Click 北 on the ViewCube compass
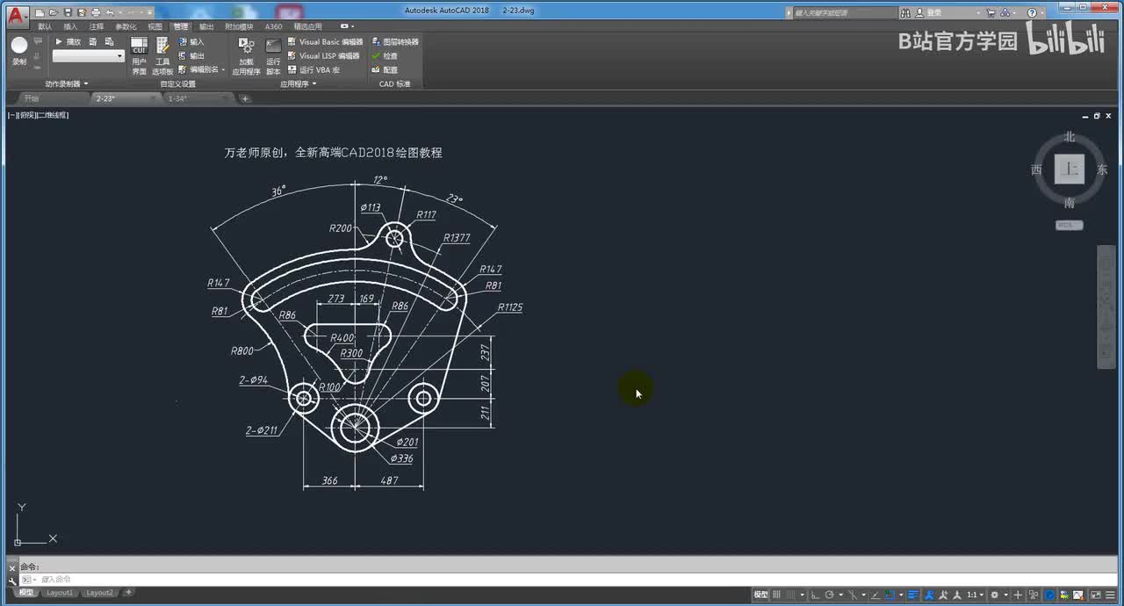 pyautogui.click(x=1069, y=137)
